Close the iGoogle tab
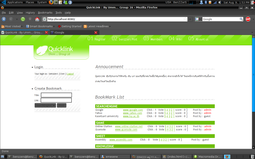This screenshot has width=255, height=159. click(95, 32)
